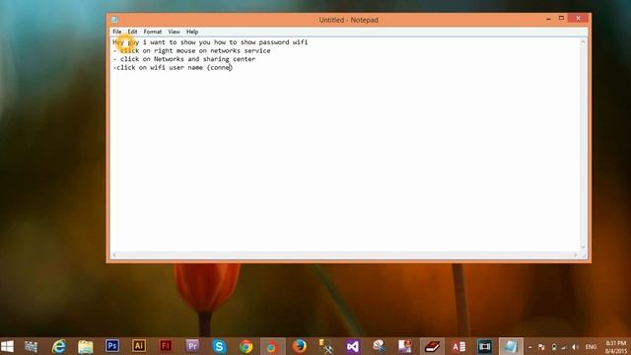Viewport: 631px width, 355px height.
Task: Open Visual Studio from taskbar
Action: tap(353, 346)
